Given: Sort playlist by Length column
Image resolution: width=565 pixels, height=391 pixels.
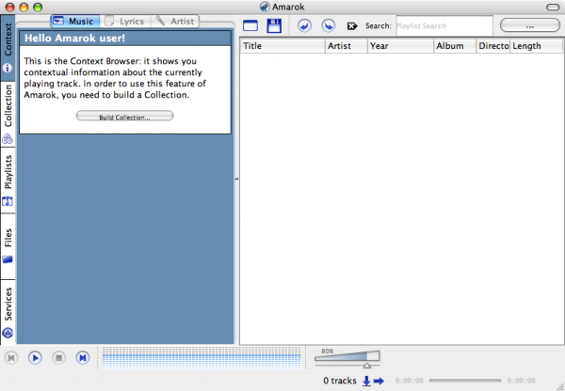Looking at the screenshot, I should (536, 46).
